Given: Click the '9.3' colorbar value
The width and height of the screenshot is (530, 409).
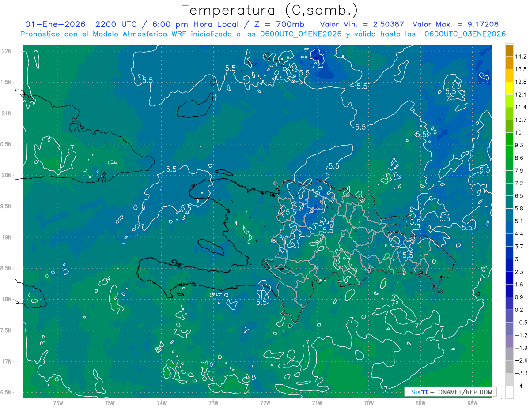Looking at the screenshot, I should click(x=520, y=145).
